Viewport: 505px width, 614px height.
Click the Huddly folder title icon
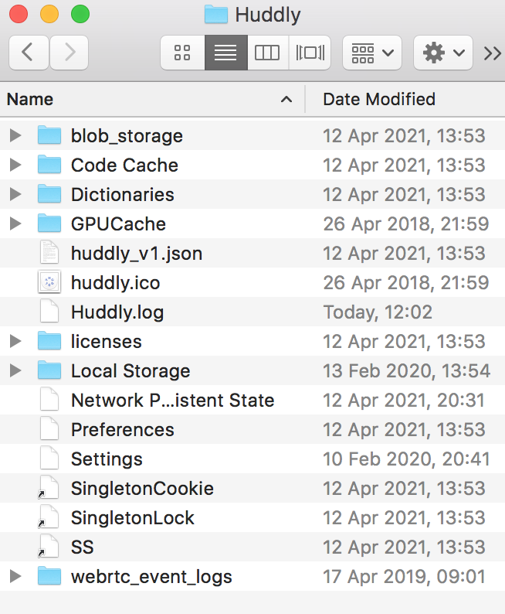pos(215,15)
